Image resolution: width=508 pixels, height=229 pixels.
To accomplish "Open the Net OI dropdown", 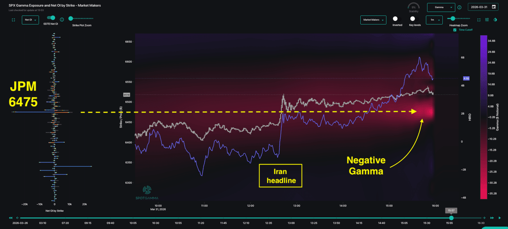I will 30,20.
